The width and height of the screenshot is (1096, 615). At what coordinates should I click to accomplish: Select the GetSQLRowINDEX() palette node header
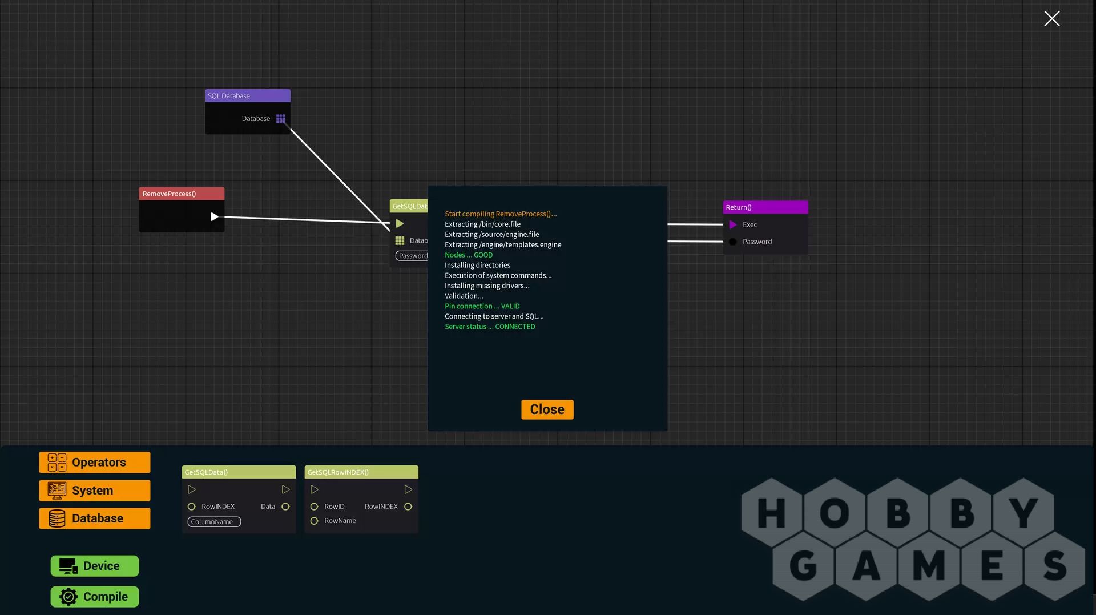click(x=361, y=472)
